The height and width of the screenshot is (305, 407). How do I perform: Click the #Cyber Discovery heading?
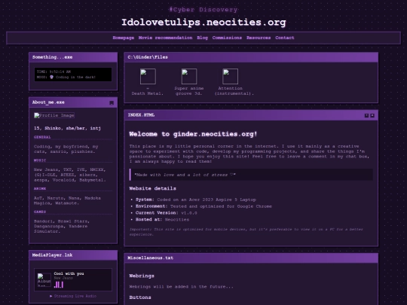point(203,10)
